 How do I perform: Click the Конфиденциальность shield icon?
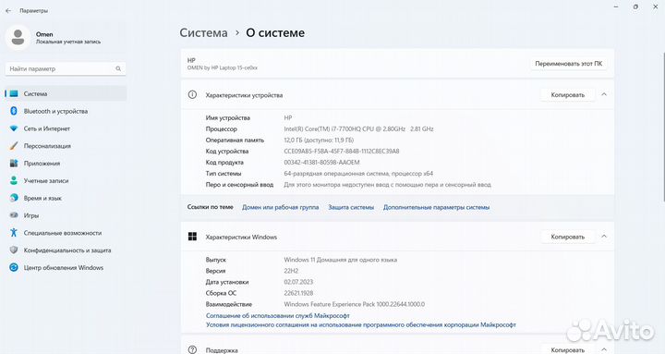coord(14,250)
